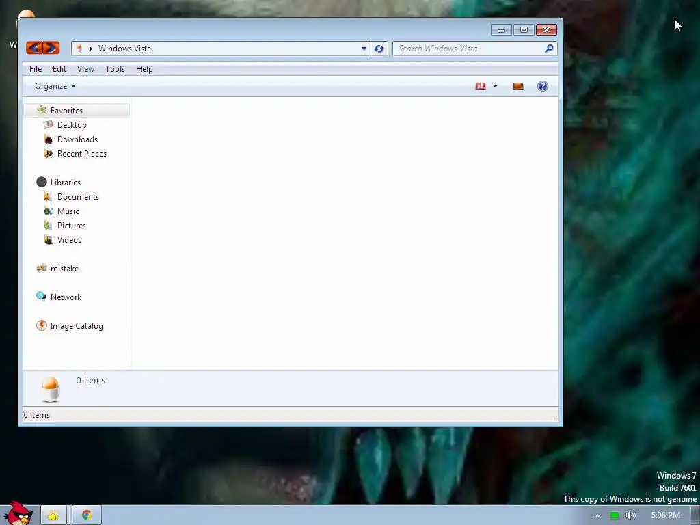Show the preview pane
700x525 pixels.
pyautogui.click(x=518, y=86)
